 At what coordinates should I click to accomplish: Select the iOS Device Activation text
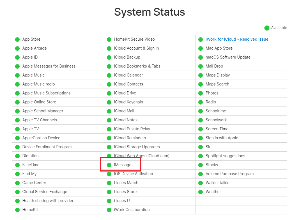tap(134, 174)
